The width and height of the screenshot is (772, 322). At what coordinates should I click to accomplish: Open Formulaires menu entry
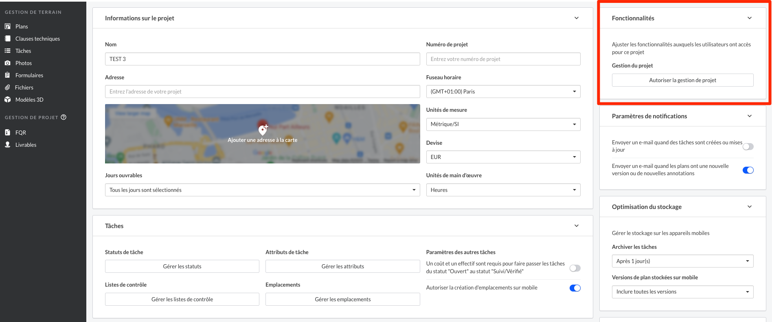tap(29, 75)
